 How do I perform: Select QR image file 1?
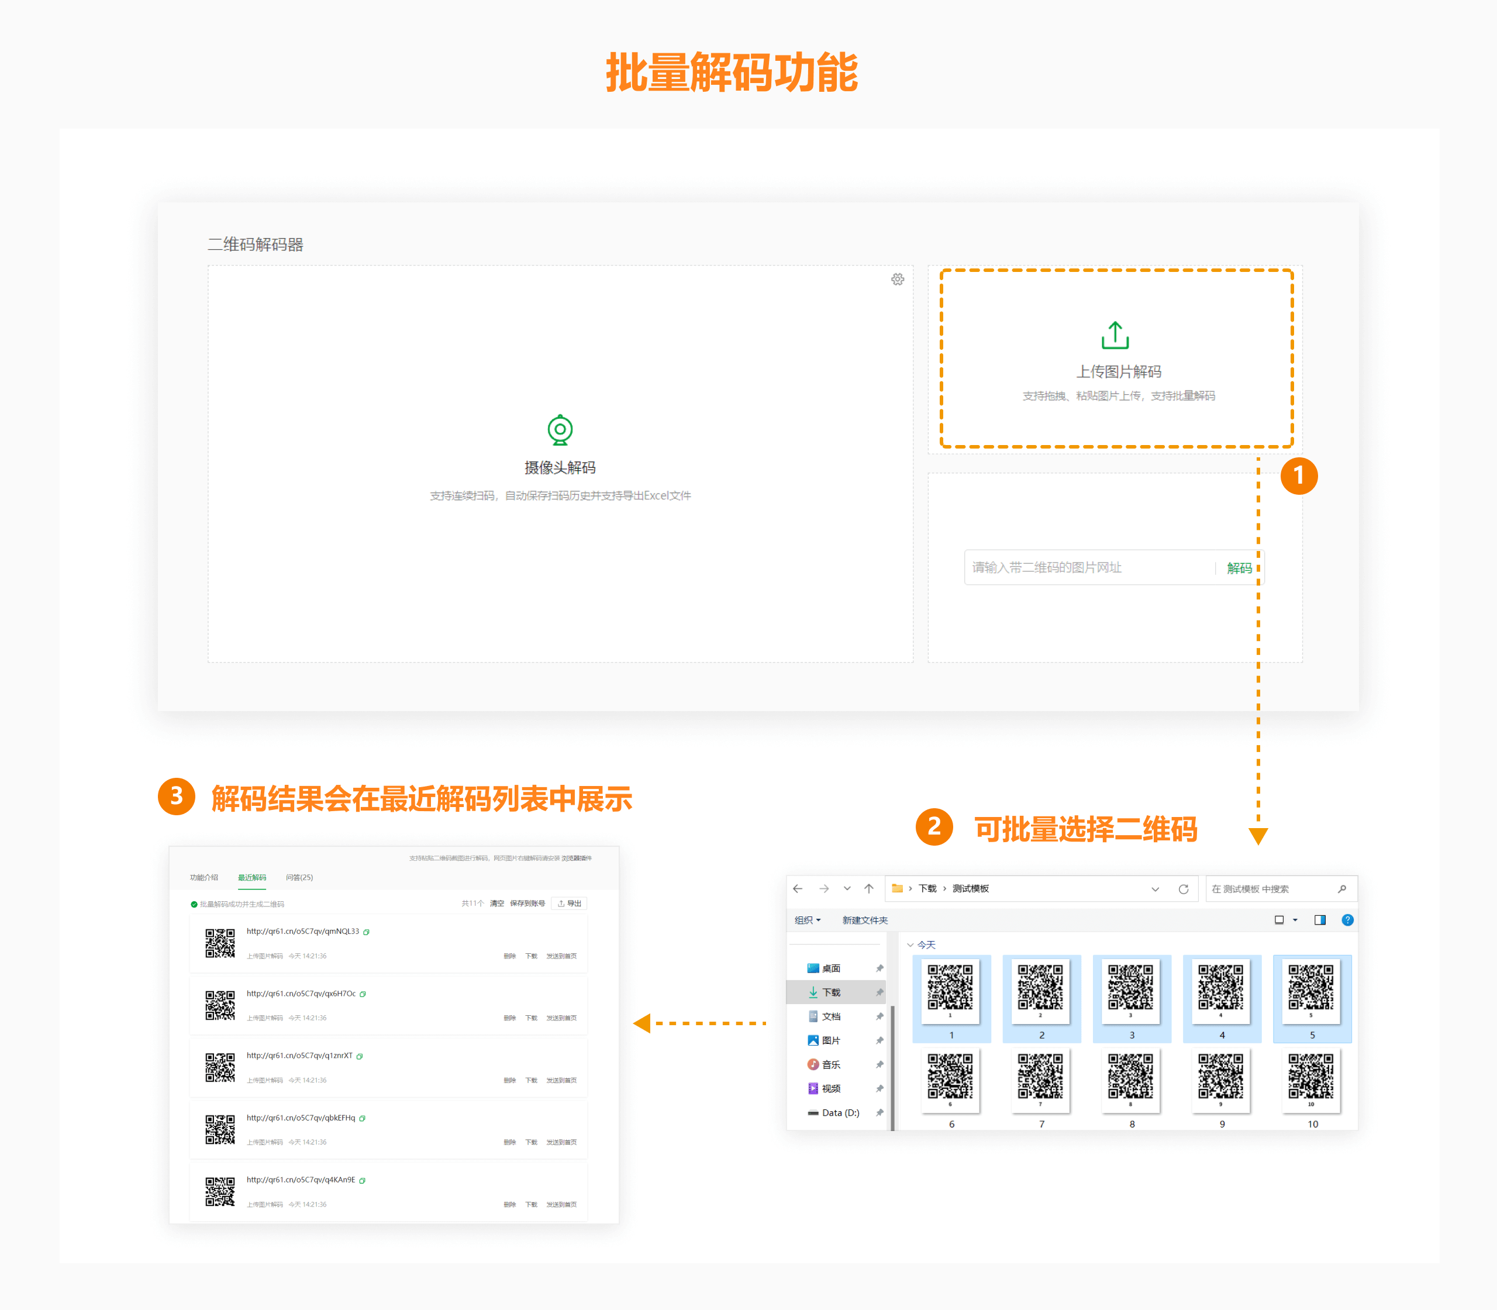pyautogui.click(x=951, y=999)
